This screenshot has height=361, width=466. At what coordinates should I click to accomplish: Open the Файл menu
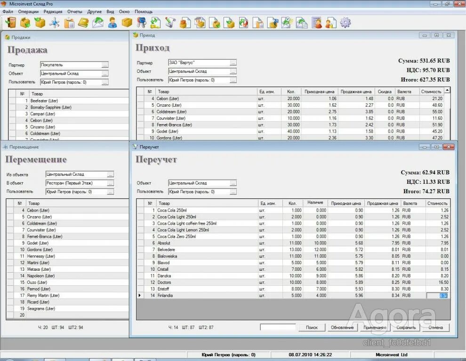tap(8, 12)
